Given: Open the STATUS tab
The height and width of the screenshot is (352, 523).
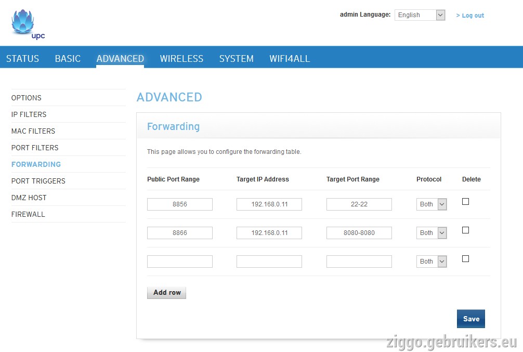Looking at the screenshot, I should click(22, 58).
